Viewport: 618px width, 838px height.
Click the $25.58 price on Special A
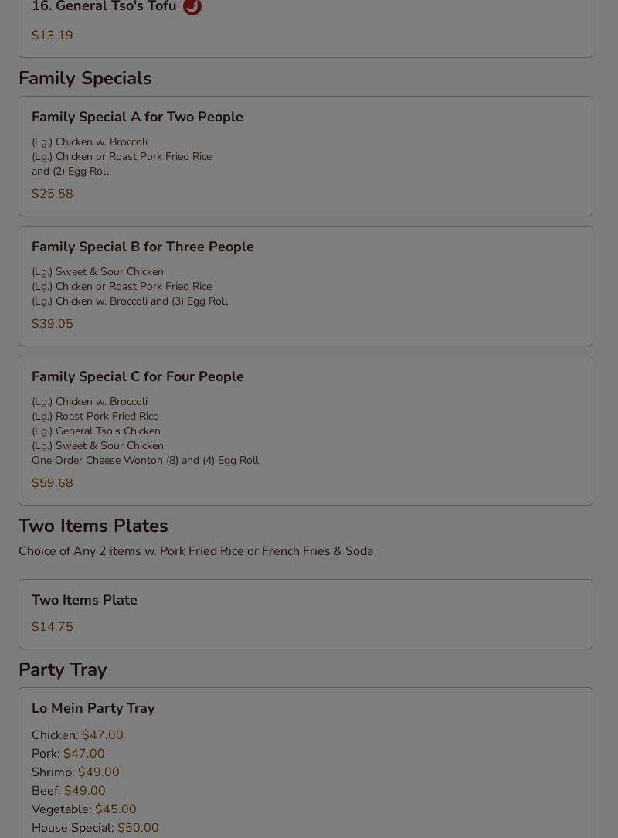[53, 193]
